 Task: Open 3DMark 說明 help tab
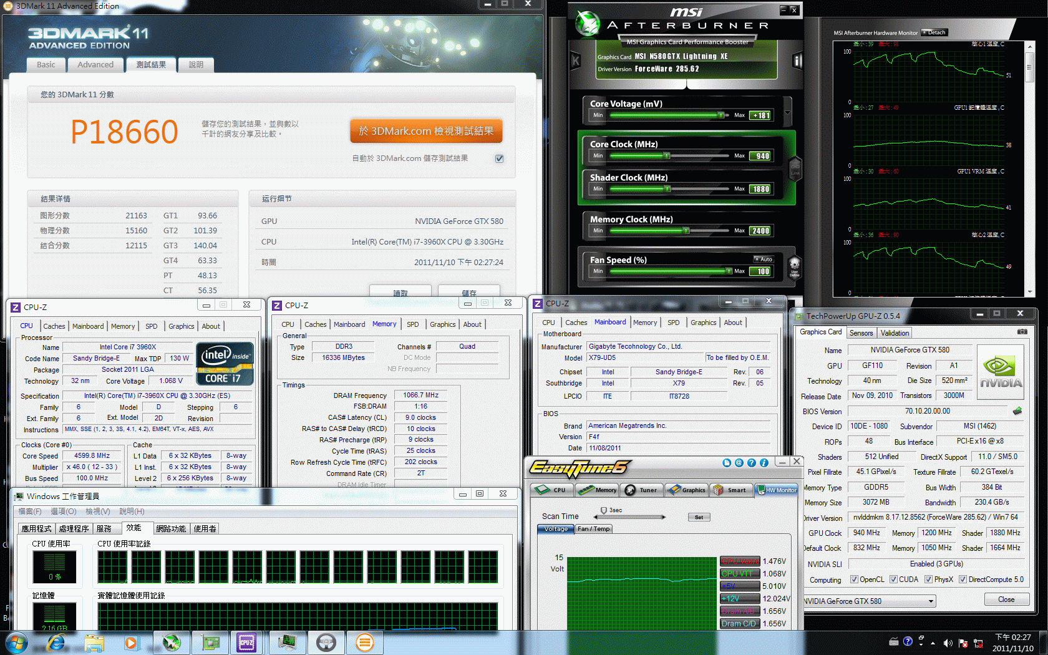[x=196, y=65]
